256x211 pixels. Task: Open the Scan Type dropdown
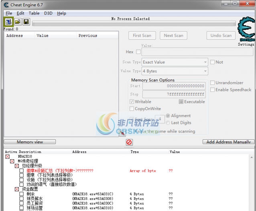coord(175,62)
